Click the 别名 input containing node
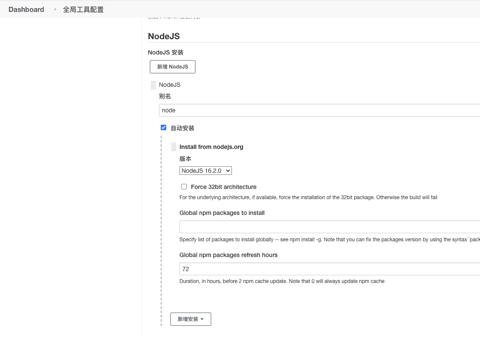Image resolution: width=480 pixels, height=337 pixels. point(319,110)
